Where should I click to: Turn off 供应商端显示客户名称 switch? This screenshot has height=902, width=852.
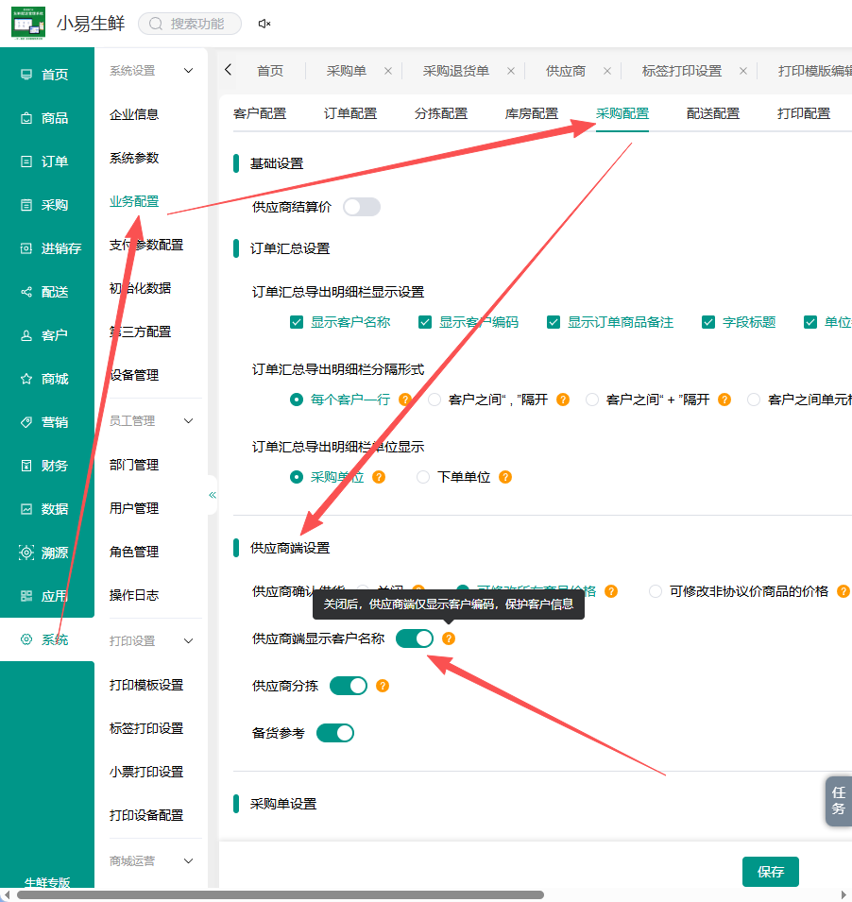pos(415,638)
